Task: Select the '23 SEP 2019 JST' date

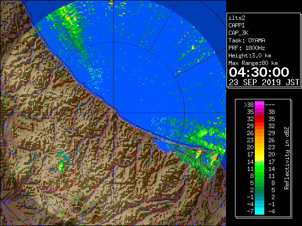Action: coord(264,82)
